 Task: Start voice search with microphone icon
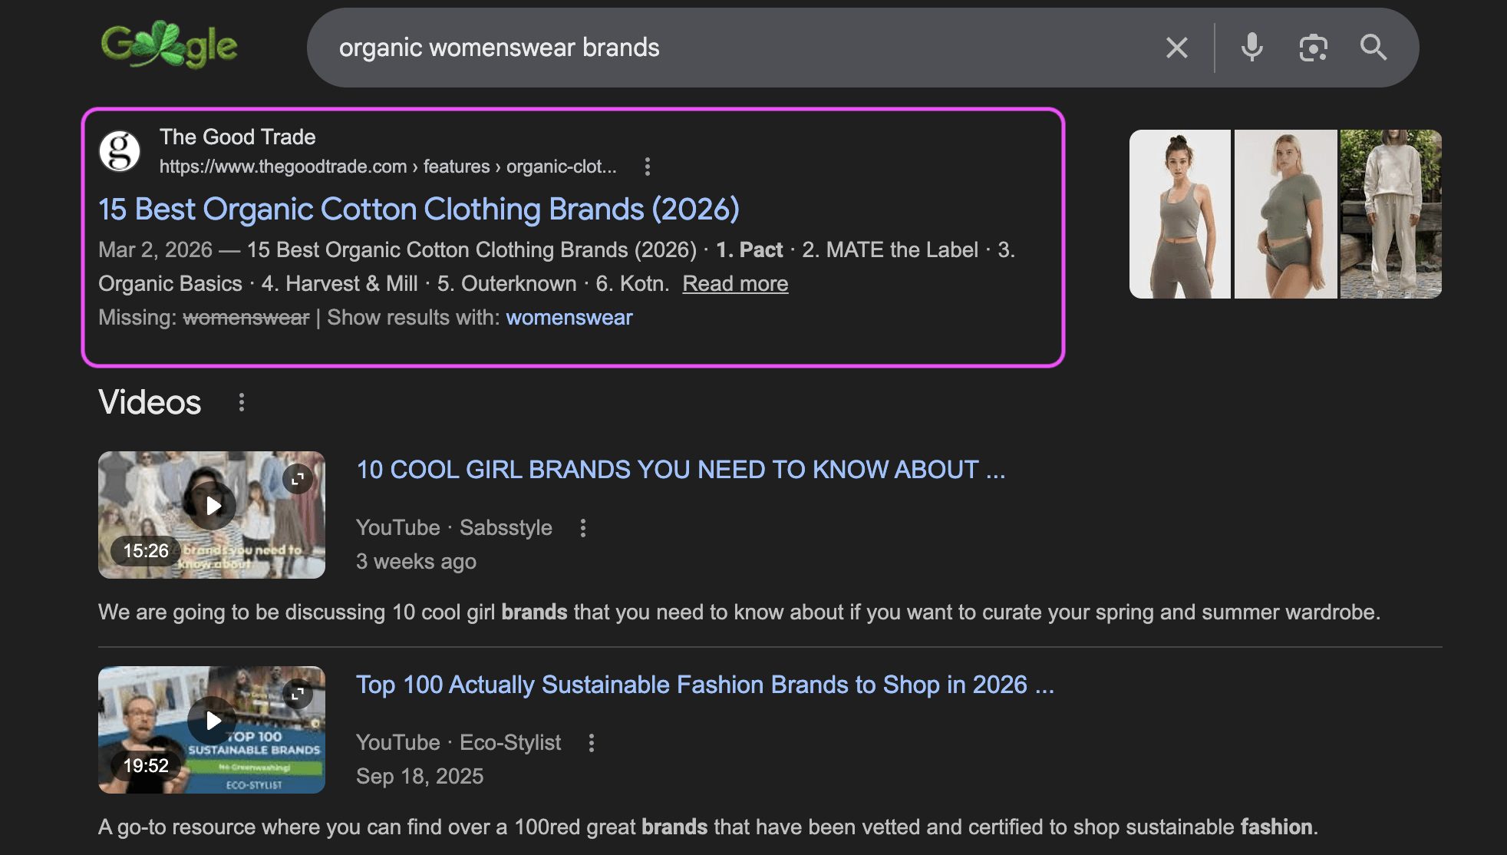[x=1251, y=48]
